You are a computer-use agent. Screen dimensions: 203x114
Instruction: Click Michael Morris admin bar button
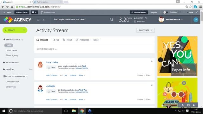click(139, 12)
